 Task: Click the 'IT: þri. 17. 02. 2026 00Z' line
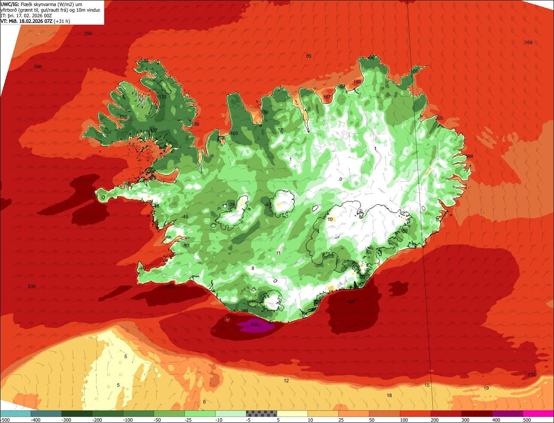pyautogui.click(x=27, y=15)
